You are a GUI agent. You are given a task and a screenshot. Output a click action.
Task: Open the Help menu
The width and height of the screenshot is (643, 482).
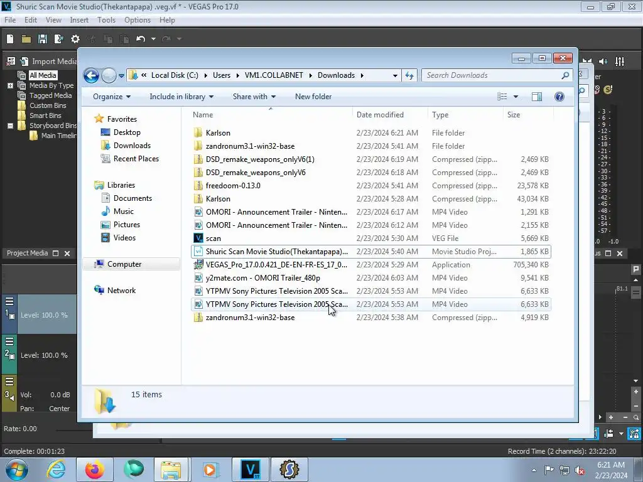167,20
